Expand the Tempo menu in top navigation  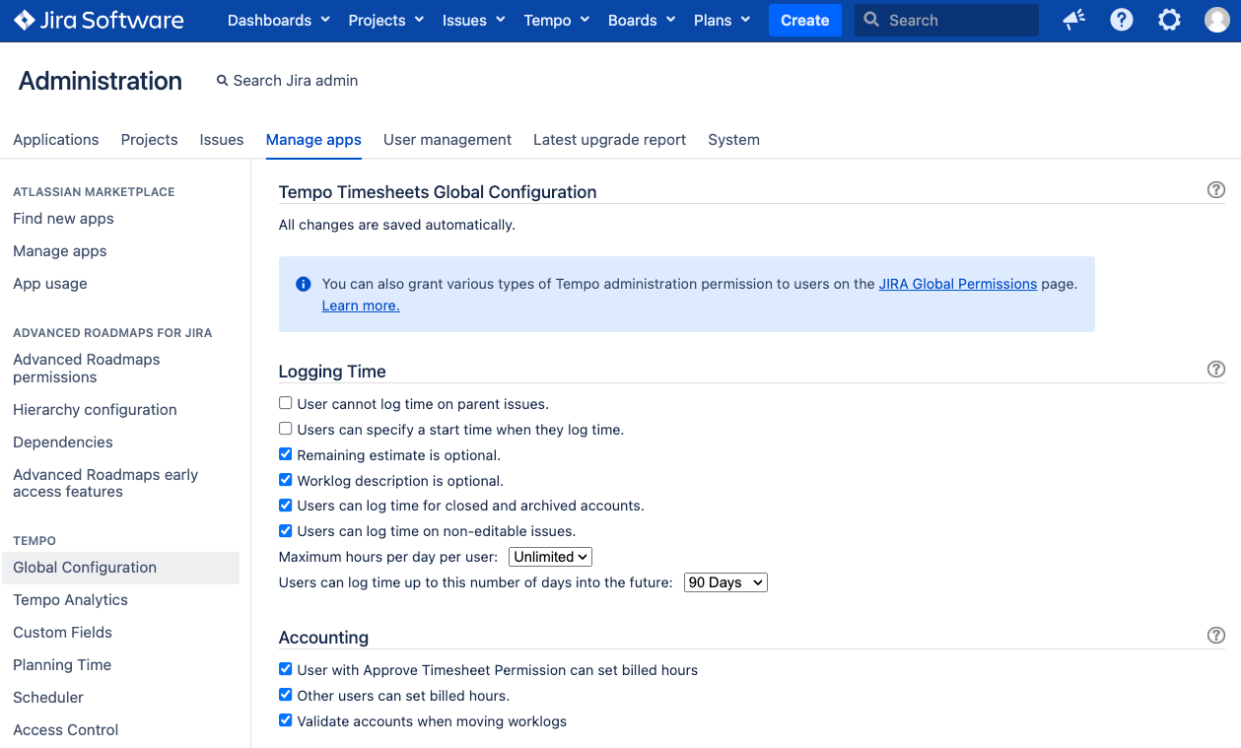point(557,20)
